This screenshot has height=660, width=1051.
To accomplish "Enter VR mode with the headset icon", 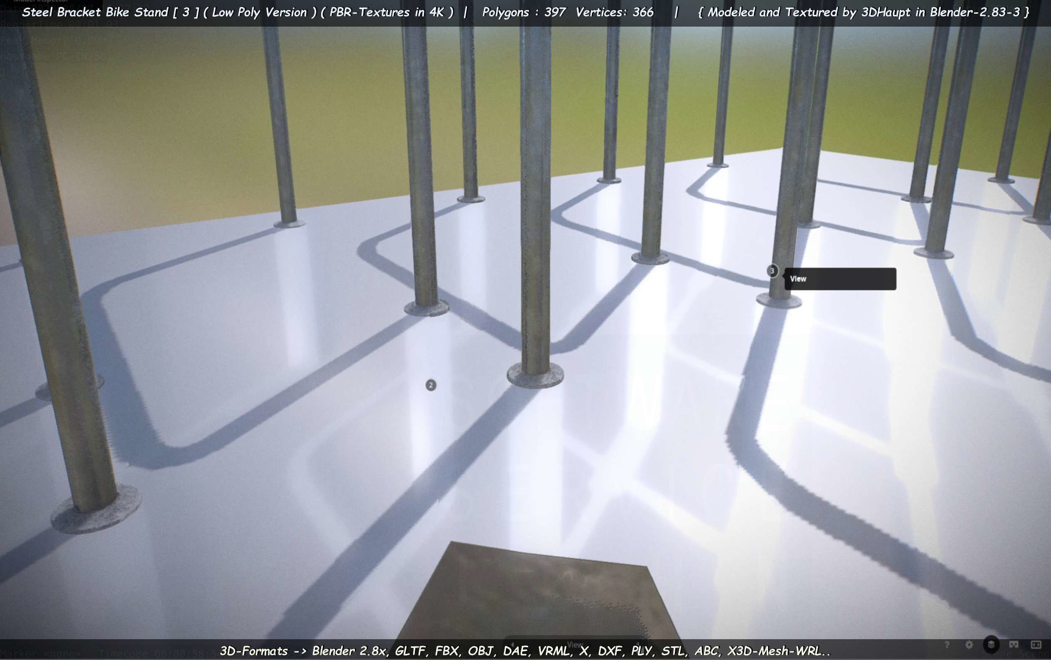I will [1014, 645].
